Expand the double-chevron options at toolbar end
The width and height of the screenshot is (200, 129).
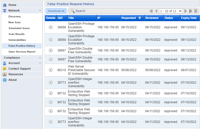[x=196, y=11]
